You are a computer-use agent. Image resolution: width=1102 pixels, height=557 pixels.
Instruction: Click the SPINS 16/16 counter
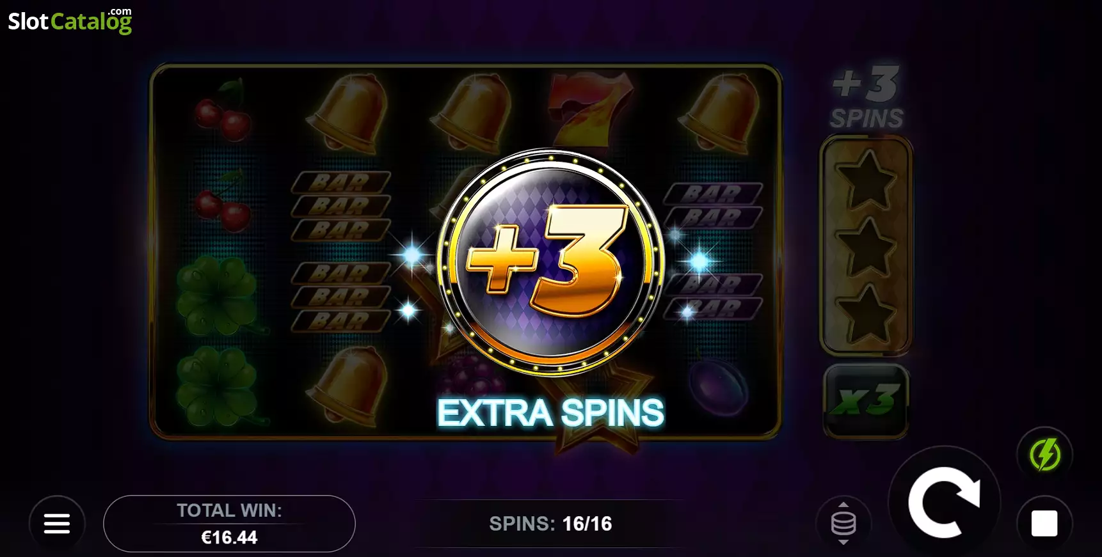coord(550,524)
